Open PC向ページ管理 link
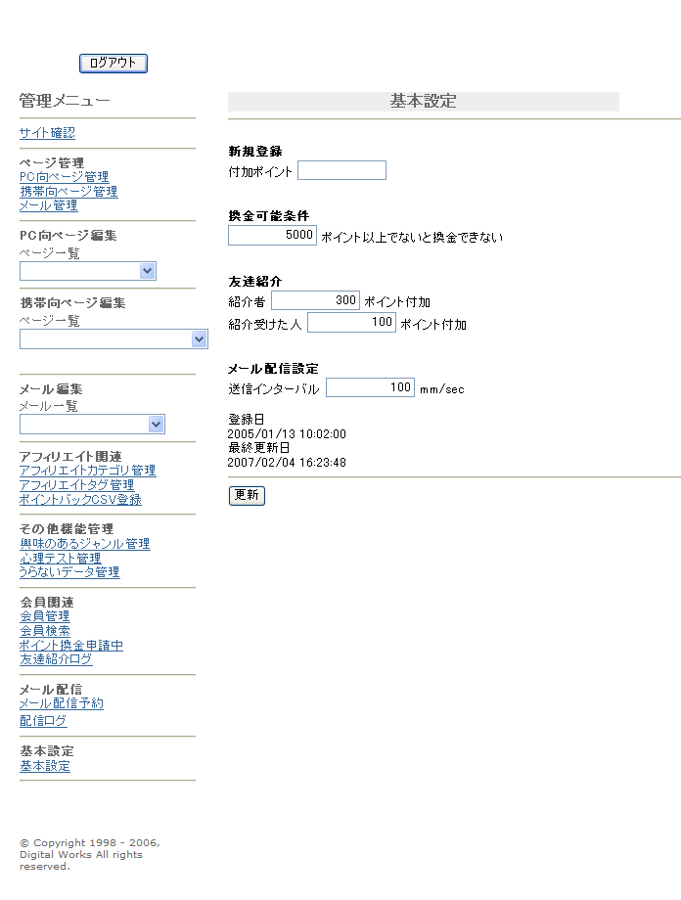The width and height of the screenshot is (681, 900). (x=64, y=177)
